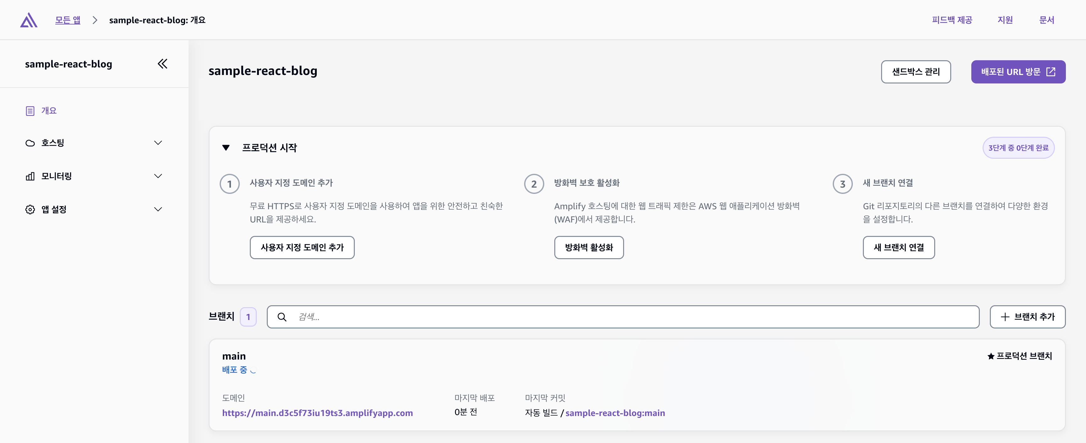Screen dimensions: 1086x443
Task: Click the step 1 circle number icon
Action: point(230,184)
